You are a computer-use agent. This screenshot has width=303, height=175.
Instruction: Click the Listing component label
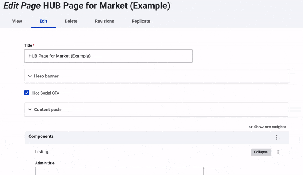coord(42,152)
